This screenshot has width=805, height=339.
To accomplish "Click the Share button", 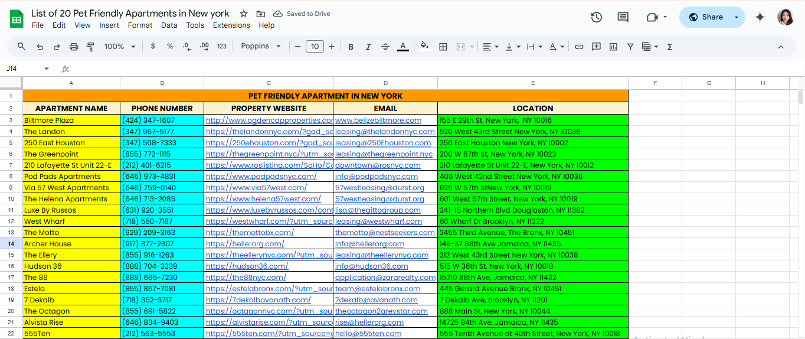I will click(705, 17).
